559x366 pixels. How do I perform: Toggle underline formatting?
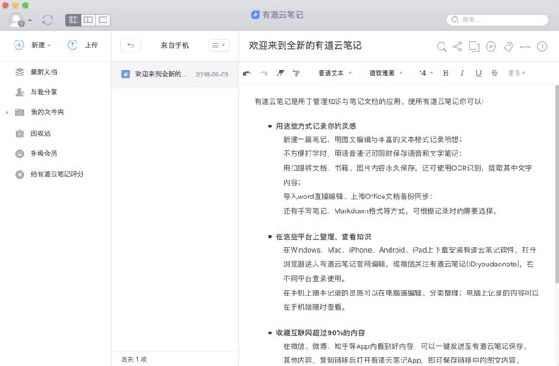pos(478,73)
